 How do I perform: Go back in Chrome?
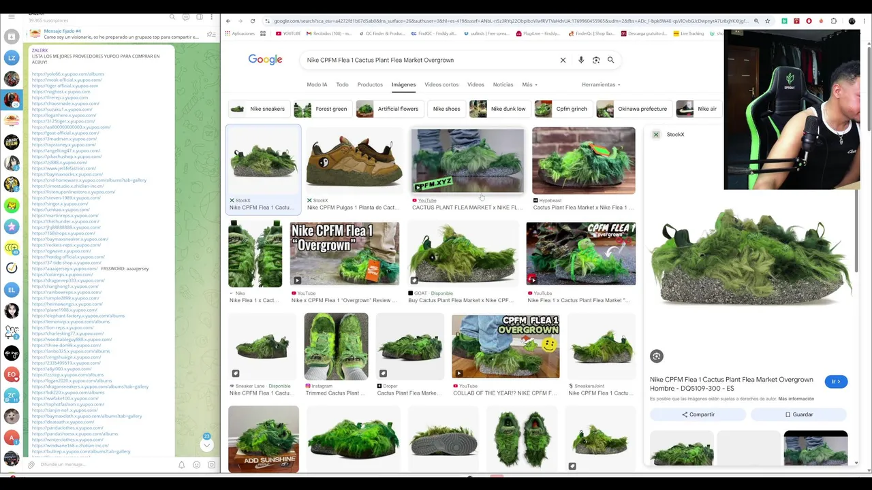[228, 21]
